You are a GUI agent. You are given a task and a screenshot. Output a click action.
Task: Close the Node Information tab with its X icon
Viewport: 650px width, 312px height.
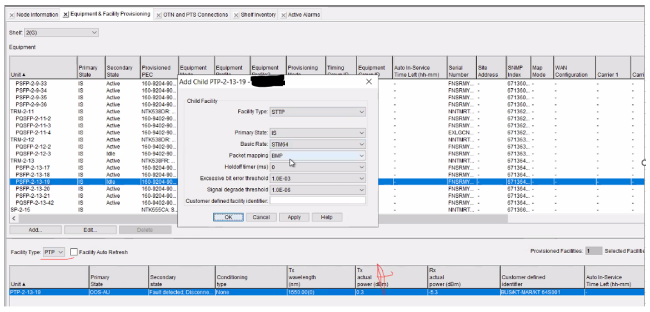coord(12,15)
